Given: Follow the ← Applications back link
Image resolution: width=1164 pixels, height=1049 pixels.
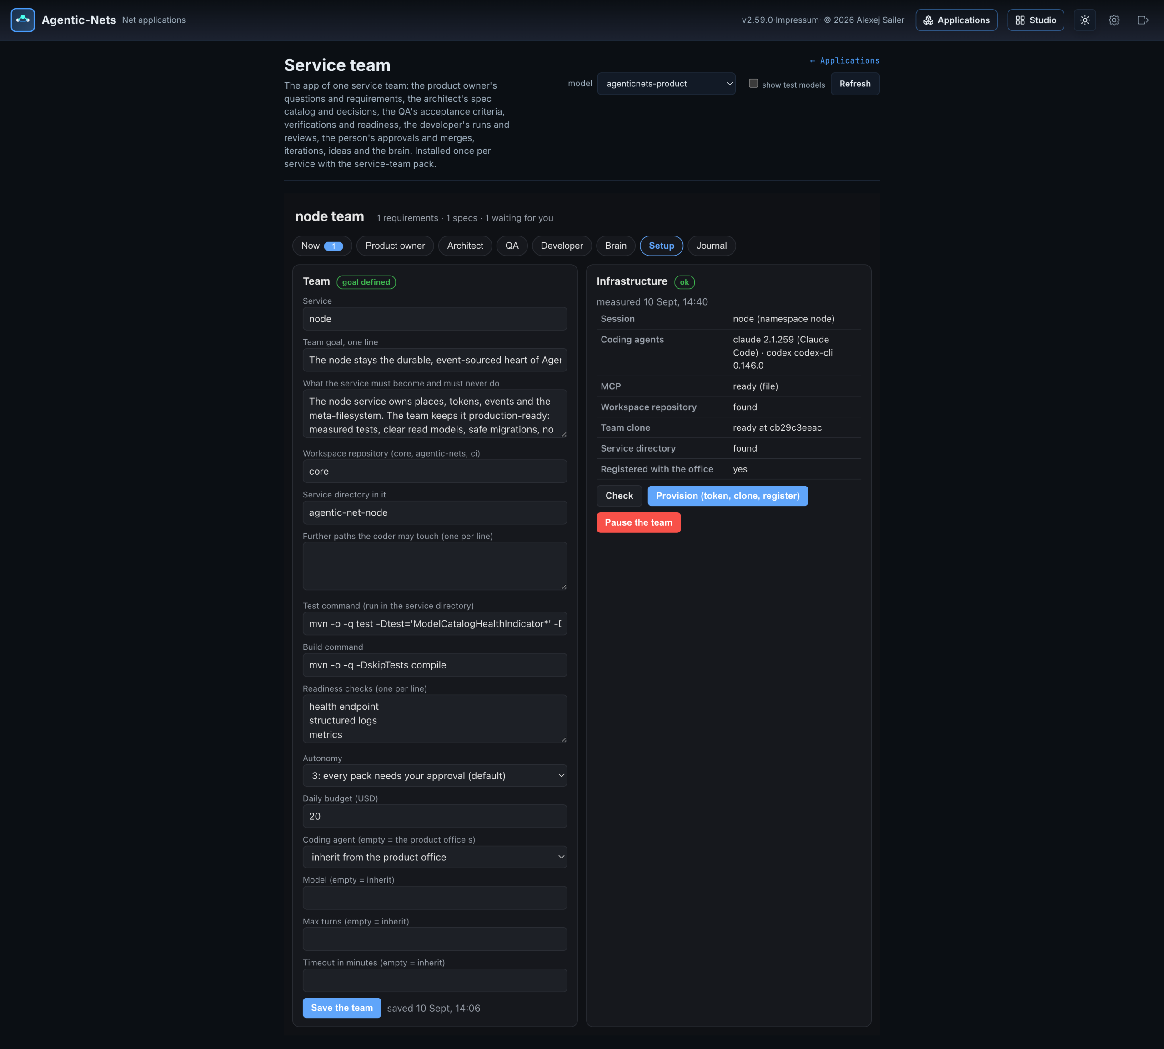Looking at the screenshot, I should point(844,60).
